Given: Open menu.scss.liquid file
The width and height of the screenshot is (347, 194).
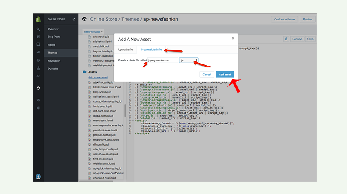Looking at the screenshot, I should point(103,121).
